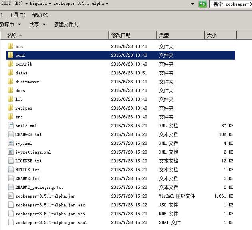
Task: Select the LICENSE.txt file name
Action: click(28, 161)
